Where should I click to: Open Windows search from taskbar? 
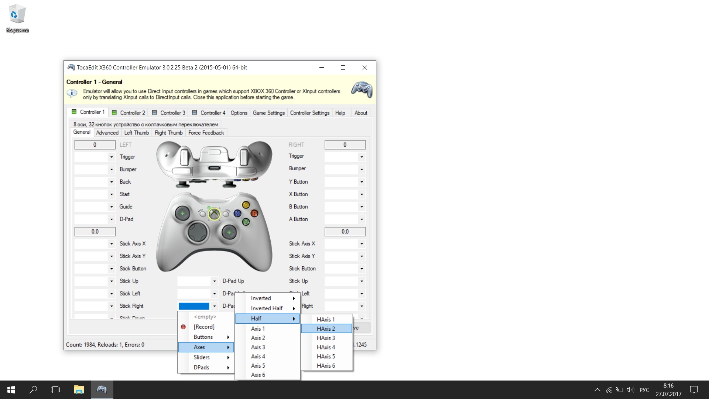coord(33,390)
